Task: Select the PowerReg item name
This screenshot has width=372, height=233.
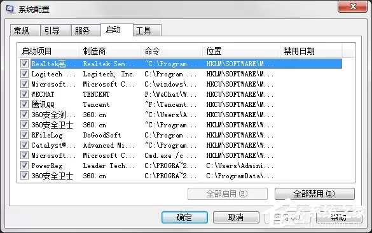Action: (47, 166)
